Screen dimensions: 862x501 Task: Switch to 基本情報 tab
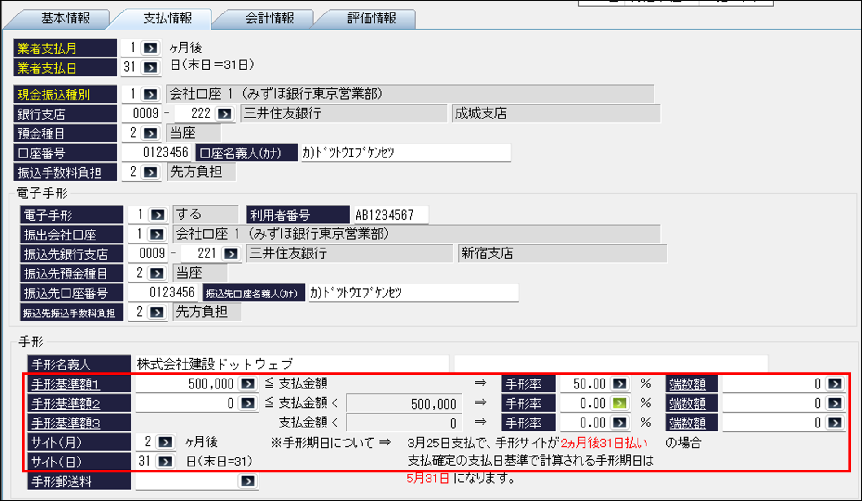pos(66,18)
